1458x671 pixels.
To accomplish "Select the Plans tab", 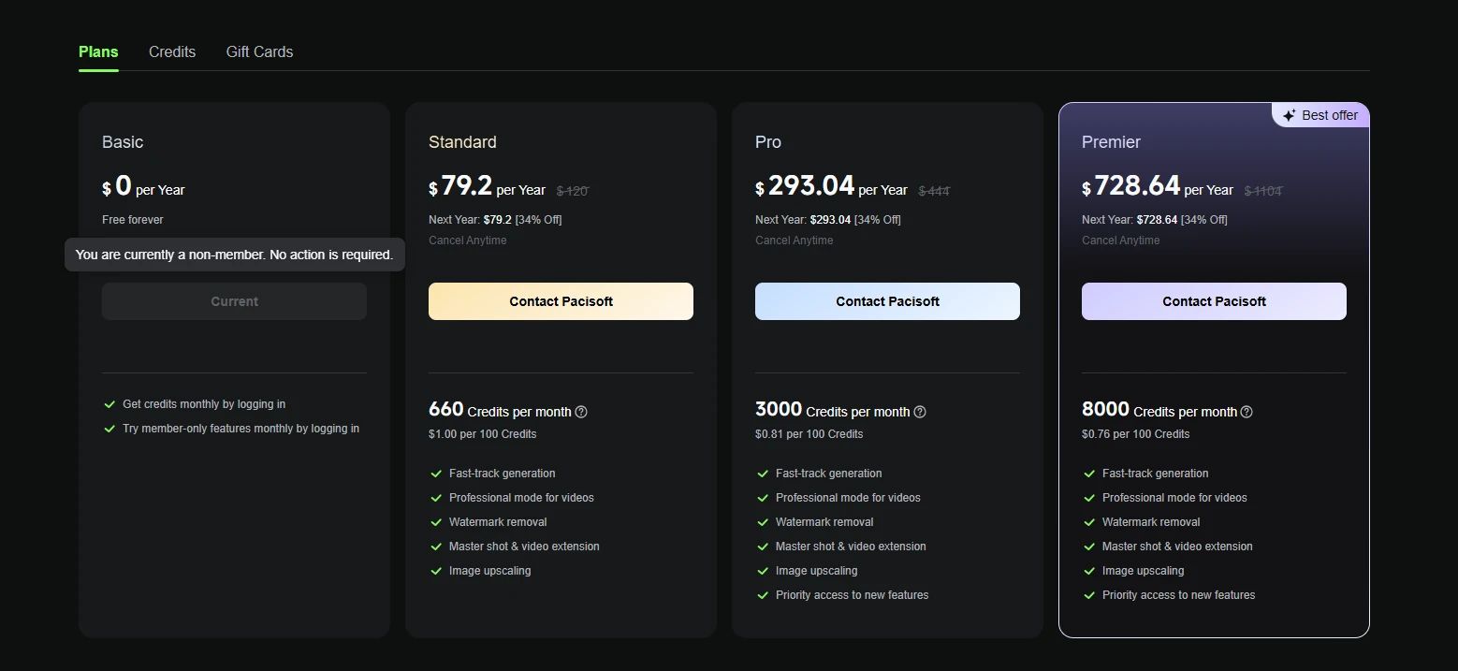I will [98, 52].
